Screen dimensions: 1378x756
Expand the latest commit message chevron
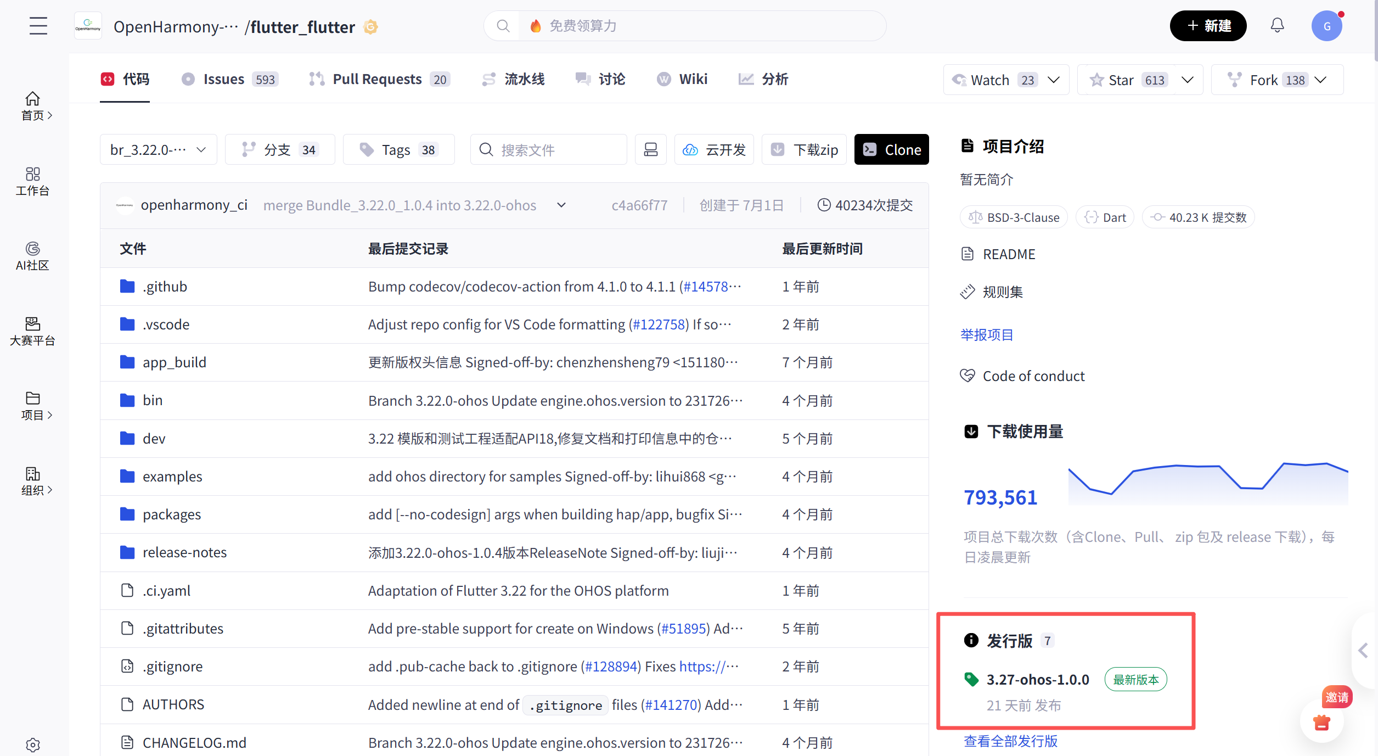point(561,205)
